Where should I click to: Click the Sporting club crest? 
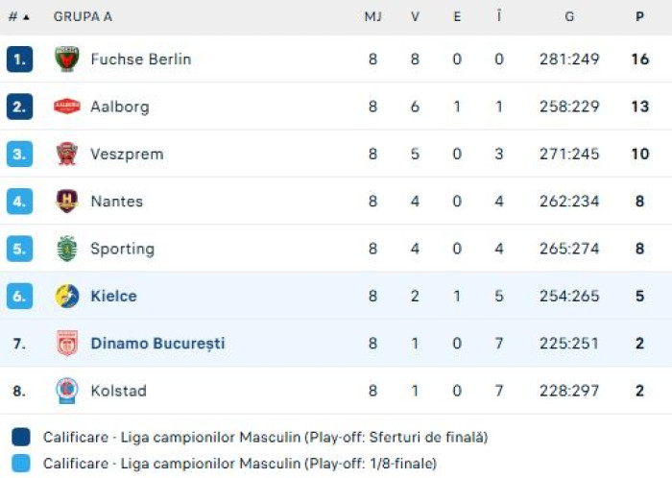click(66, 249)
